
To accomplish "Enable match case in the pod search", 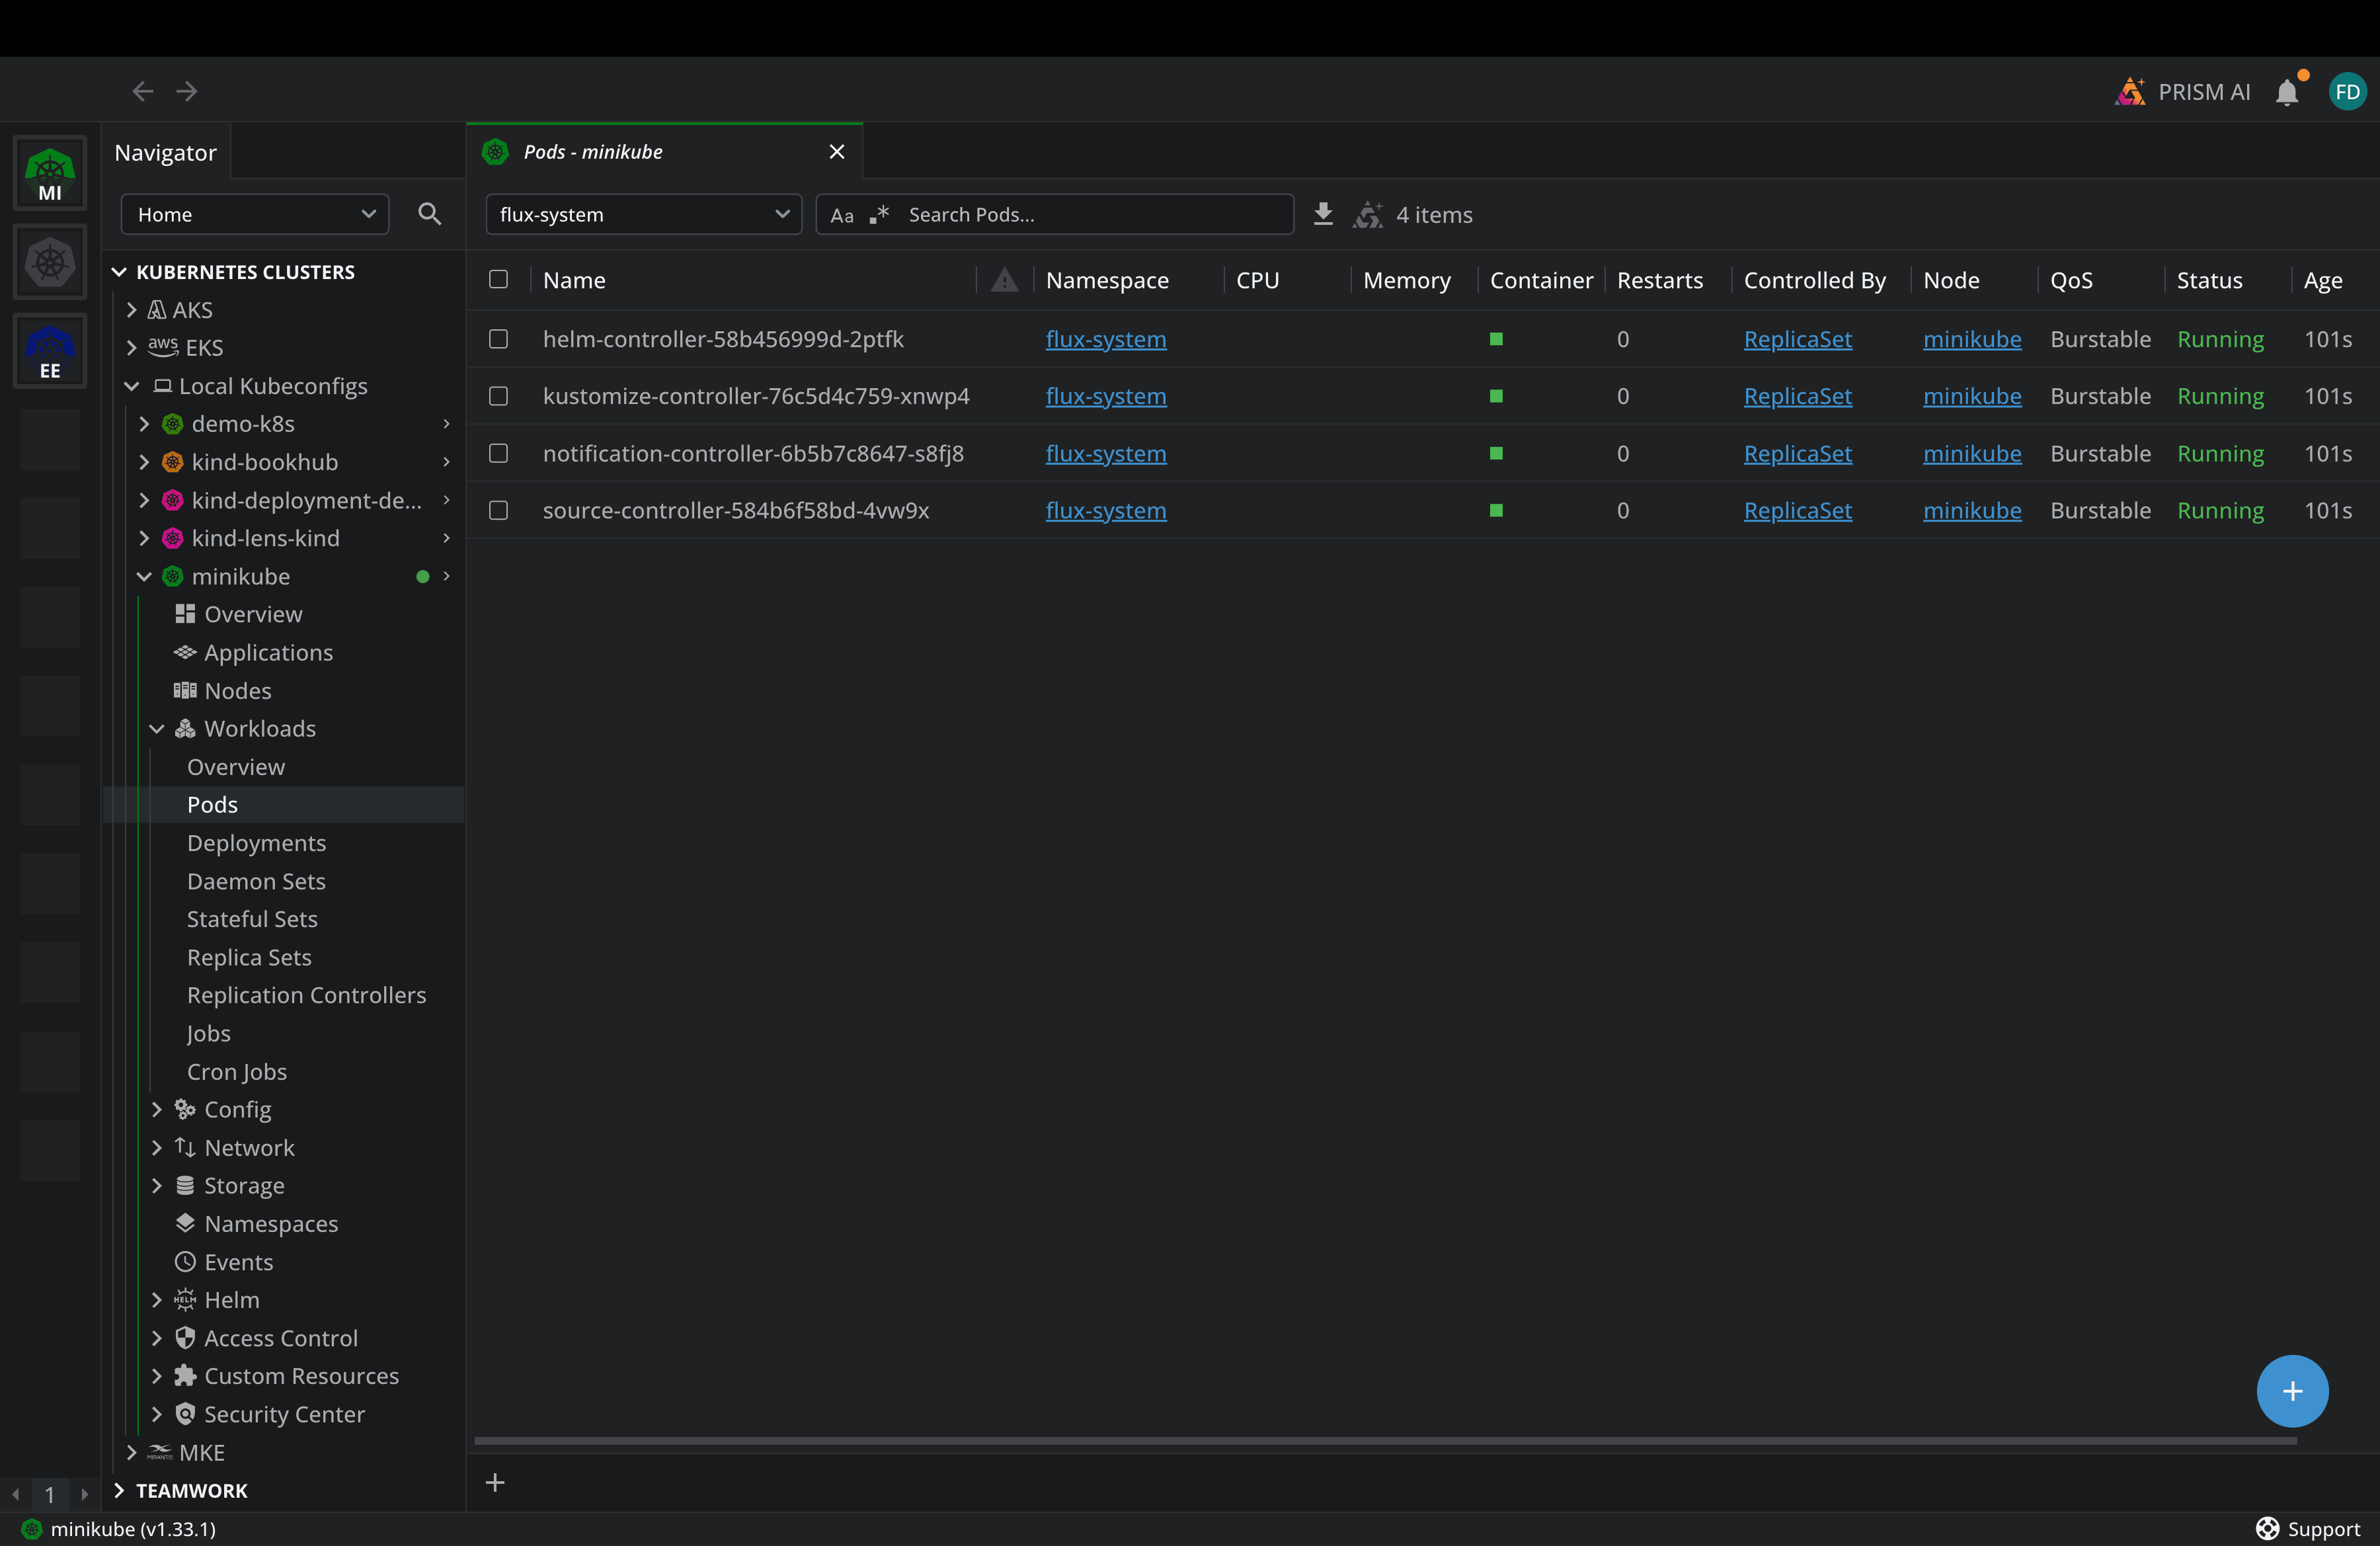I will point(843,215).
